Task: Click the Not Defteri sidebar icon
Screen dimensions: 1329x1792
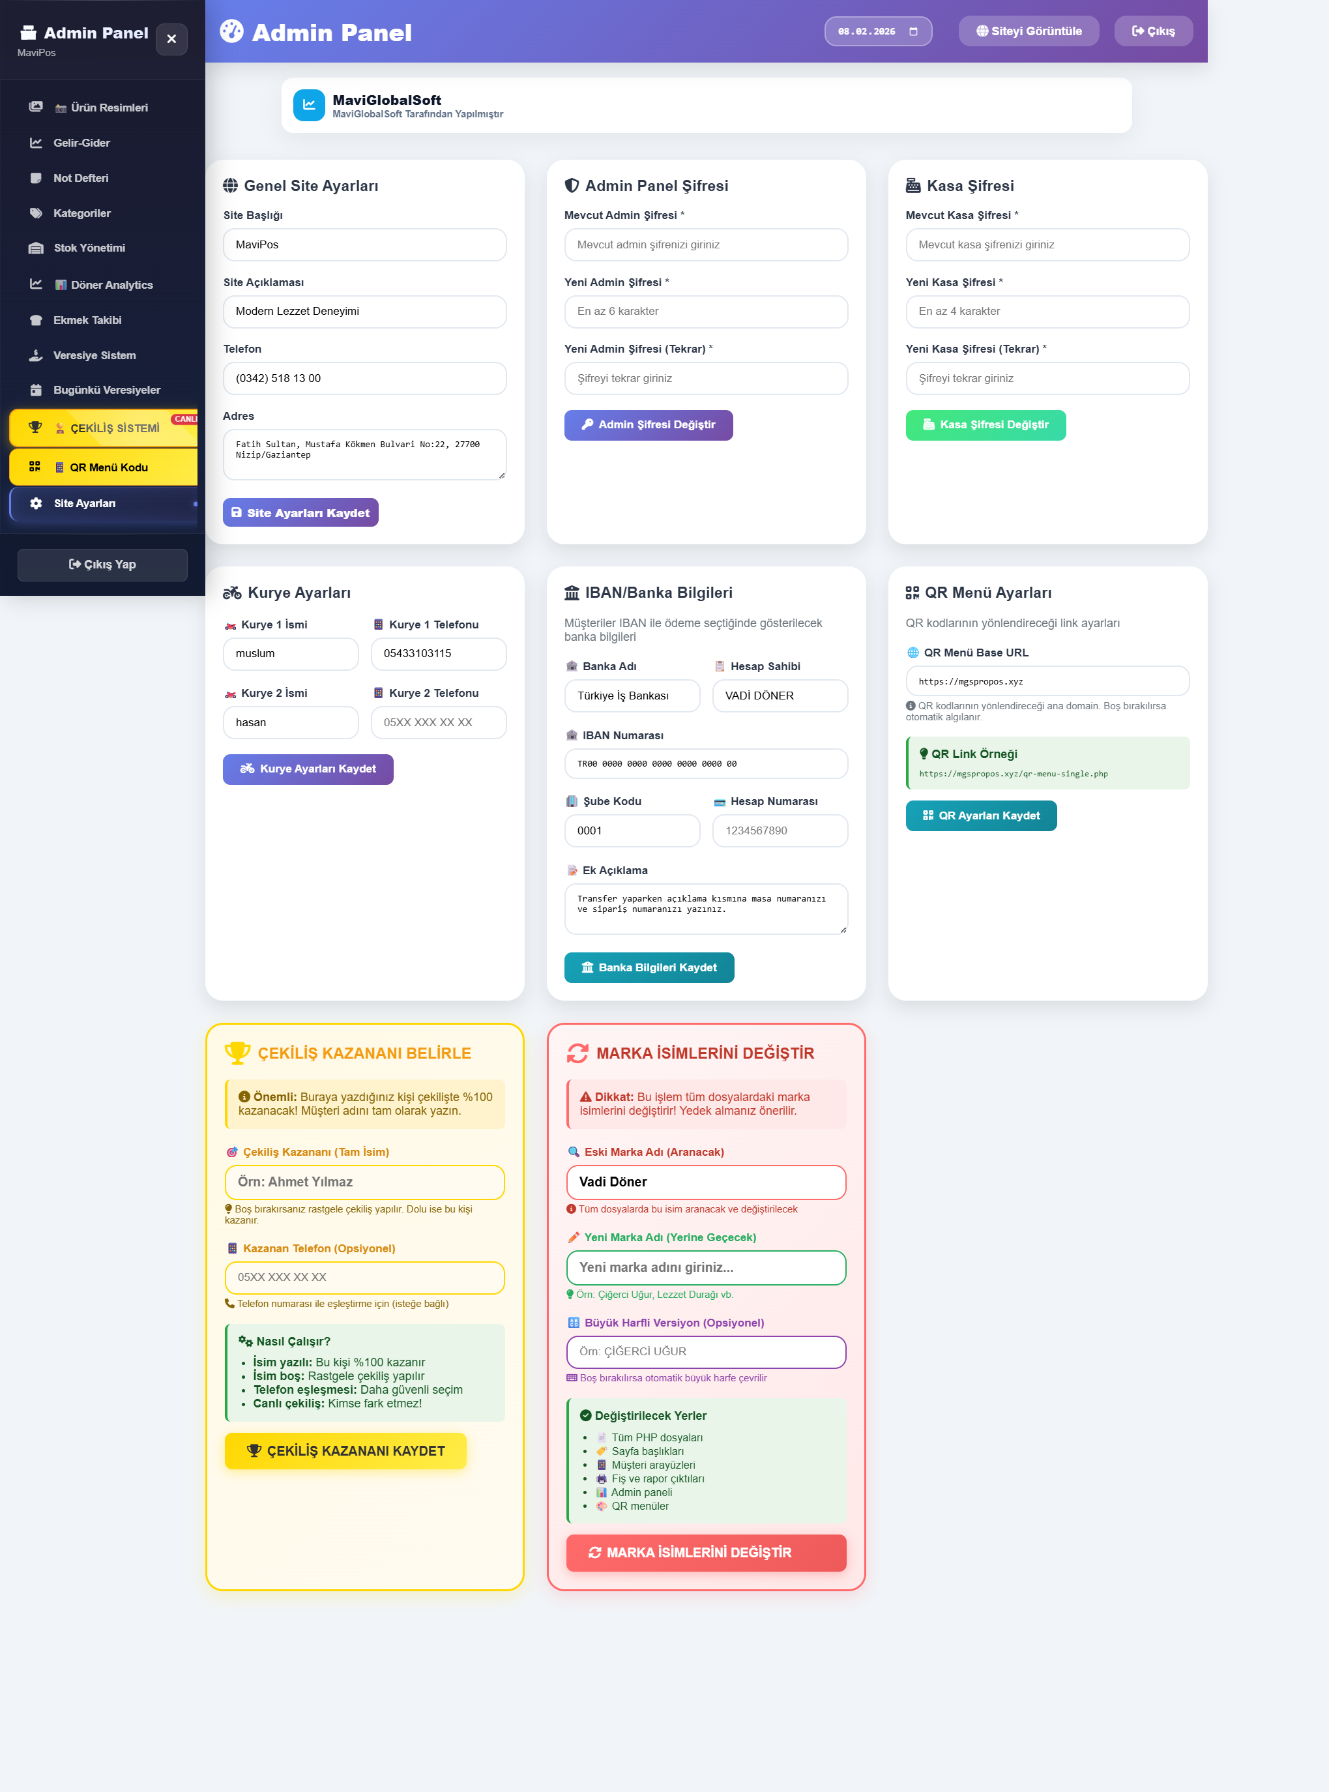Action: tap(37, 178)
